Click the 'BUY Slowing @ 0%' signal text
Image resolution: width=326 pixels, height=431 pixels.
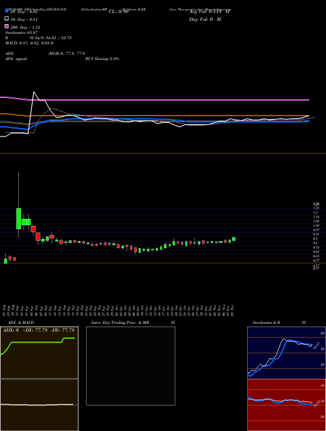pyautogui.click(x=102, y=59)
